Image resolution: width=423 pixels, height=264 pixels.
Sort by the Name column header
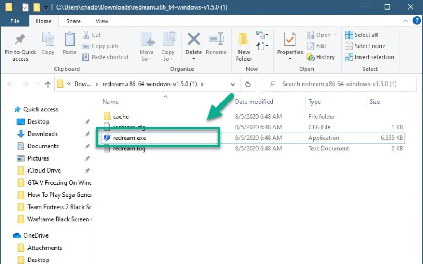[x=111, y=102]
